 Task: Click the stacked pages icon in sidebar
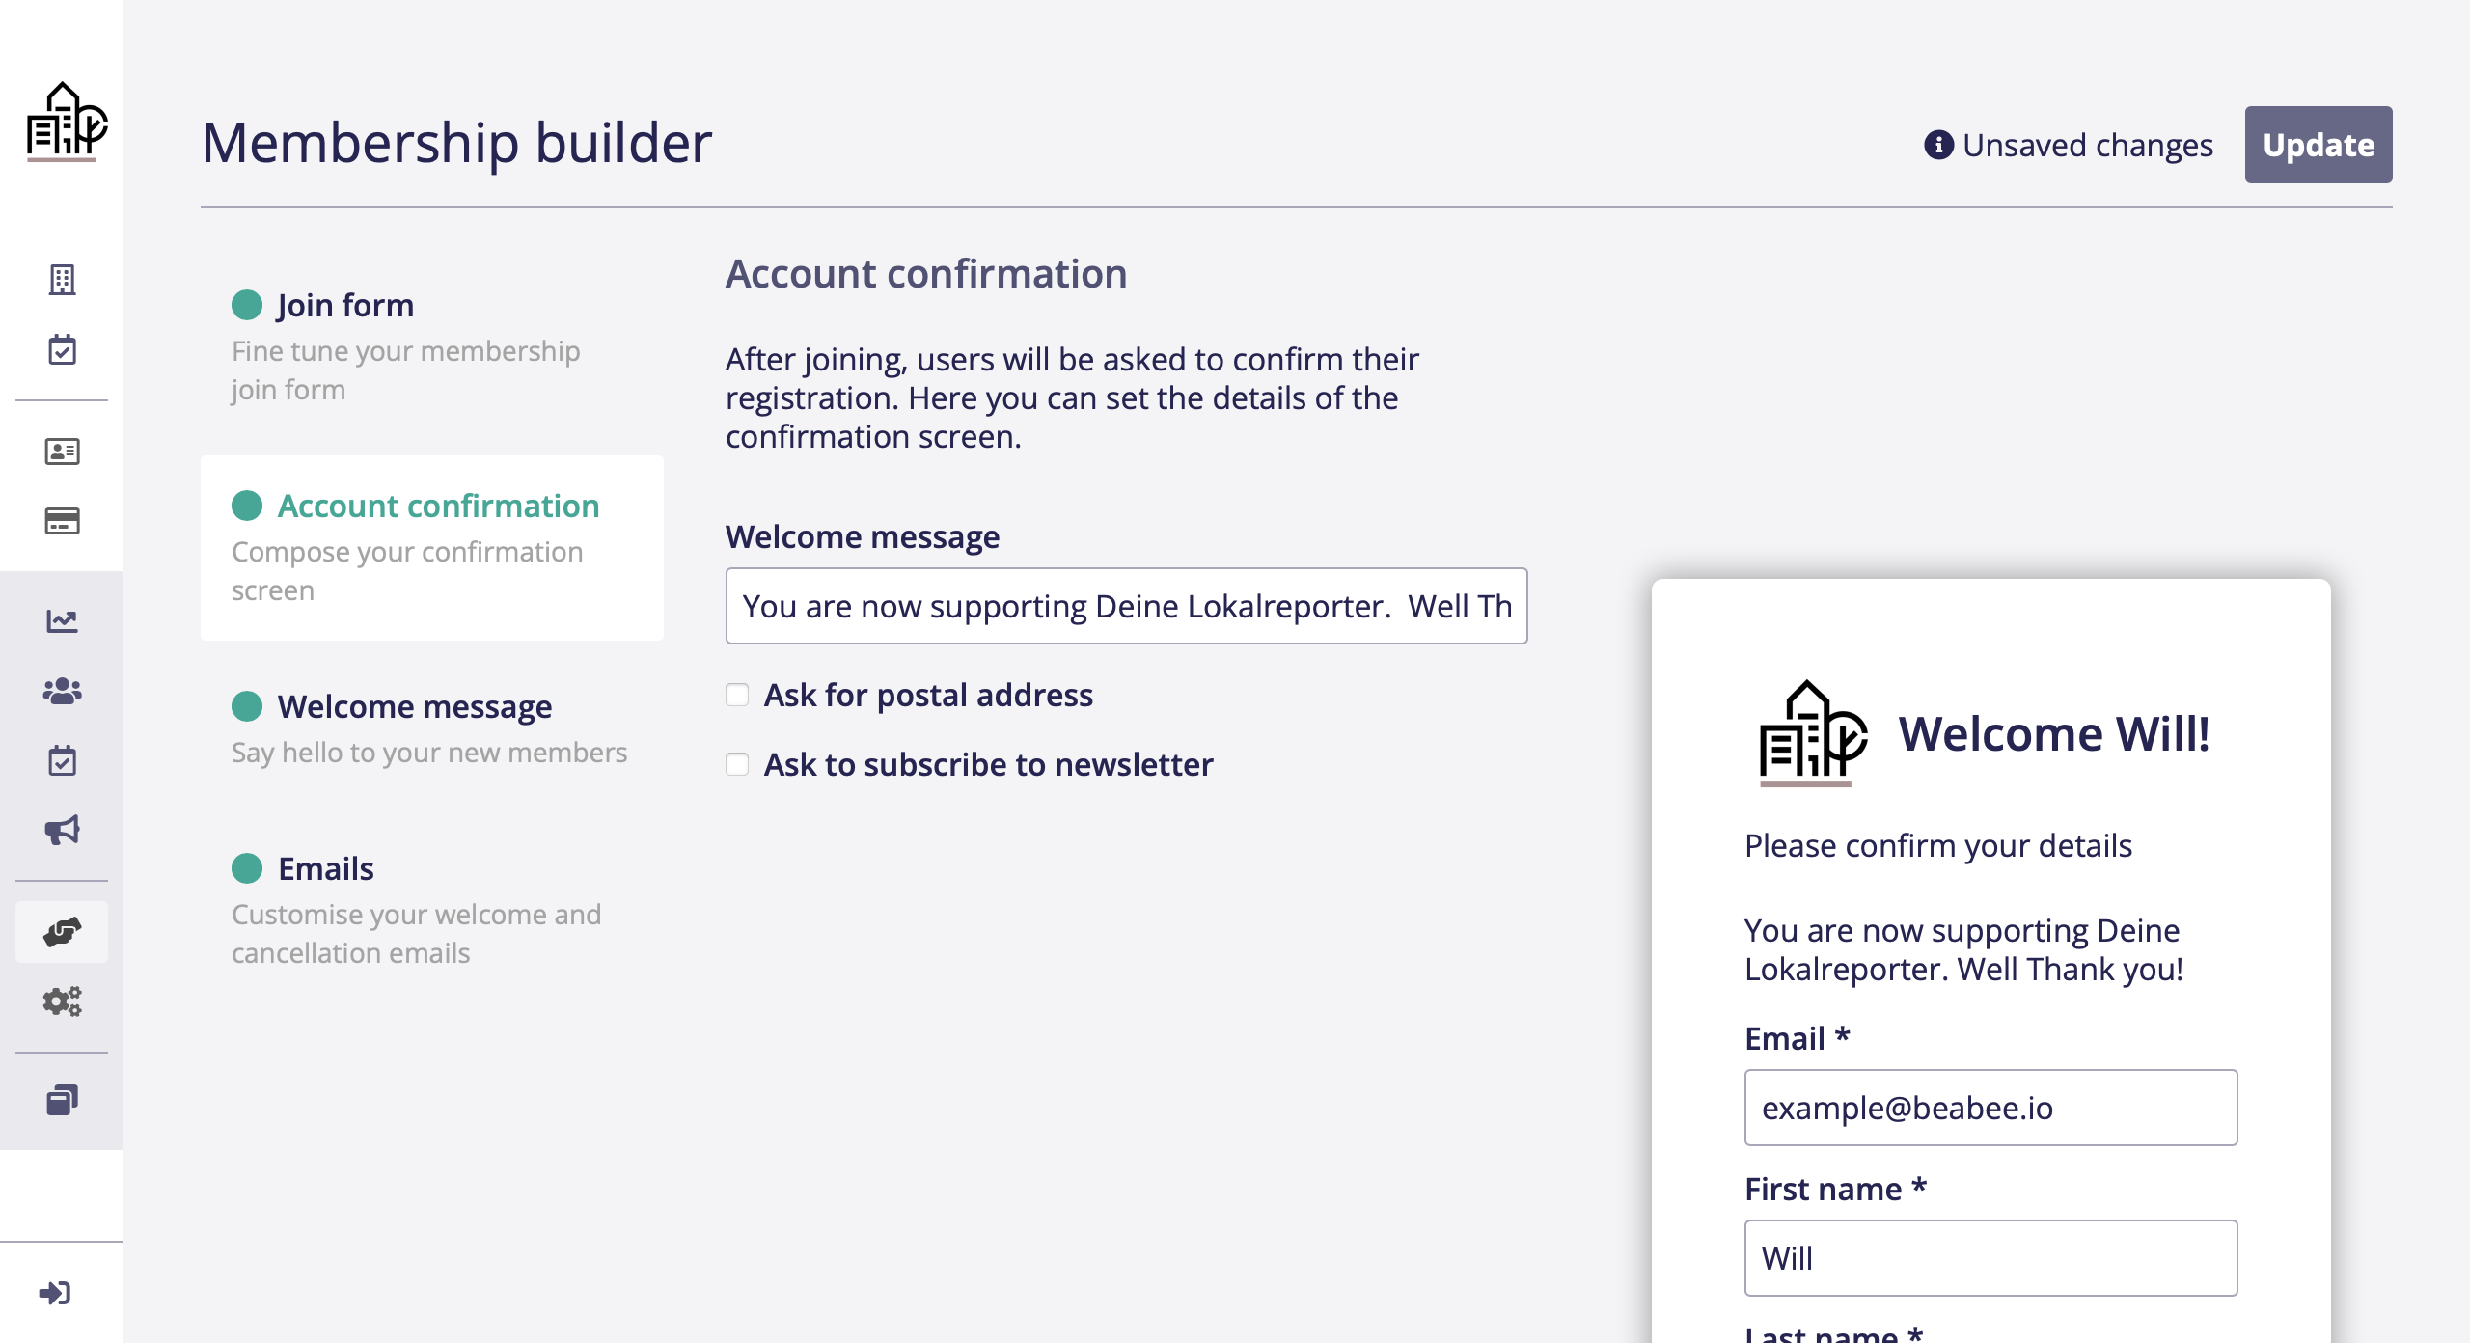click(62, 1100)
